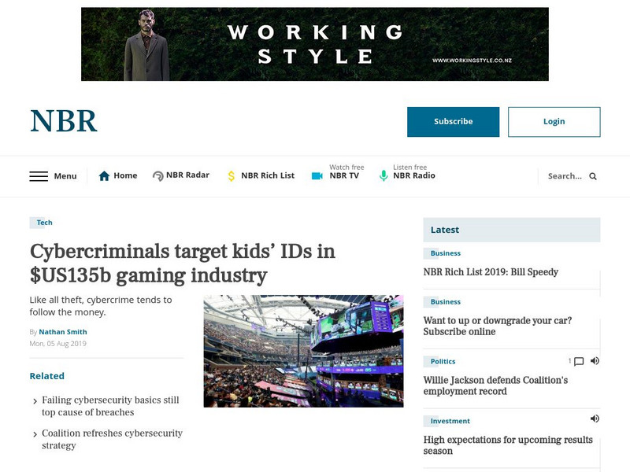Screen dimensions: 630x472
Task: Click the Subscribe button
Action: tap(453, 122)
